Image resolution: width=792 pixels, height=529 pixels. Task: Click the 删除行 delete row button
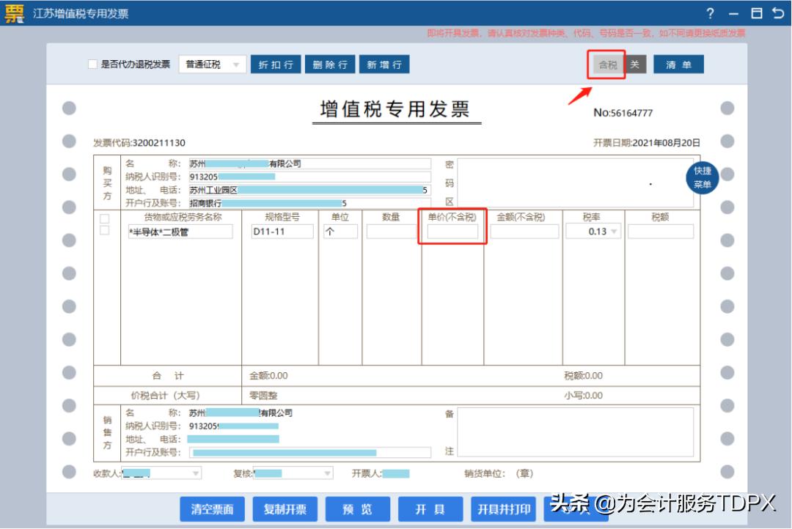(x=330, y=64)
